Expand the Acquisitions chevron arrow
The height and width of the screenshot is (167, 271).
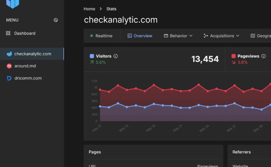[x=238, y=36]
